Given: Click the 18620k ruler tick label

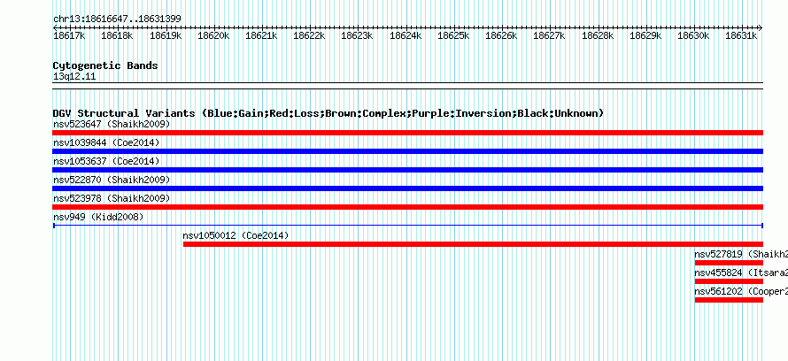Looking at the screenshot, I should (x=213, y=35).
